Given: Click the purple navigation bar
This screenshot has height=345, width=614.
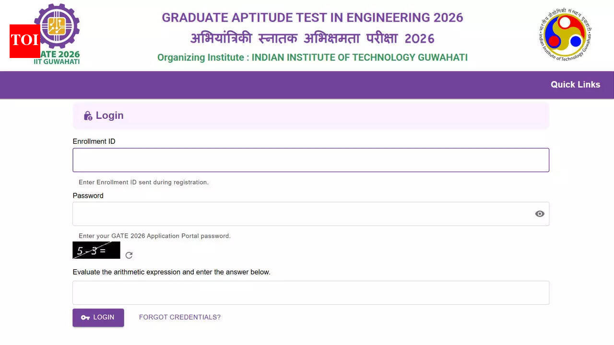Looking at the screenshot, I should [288, 85].
